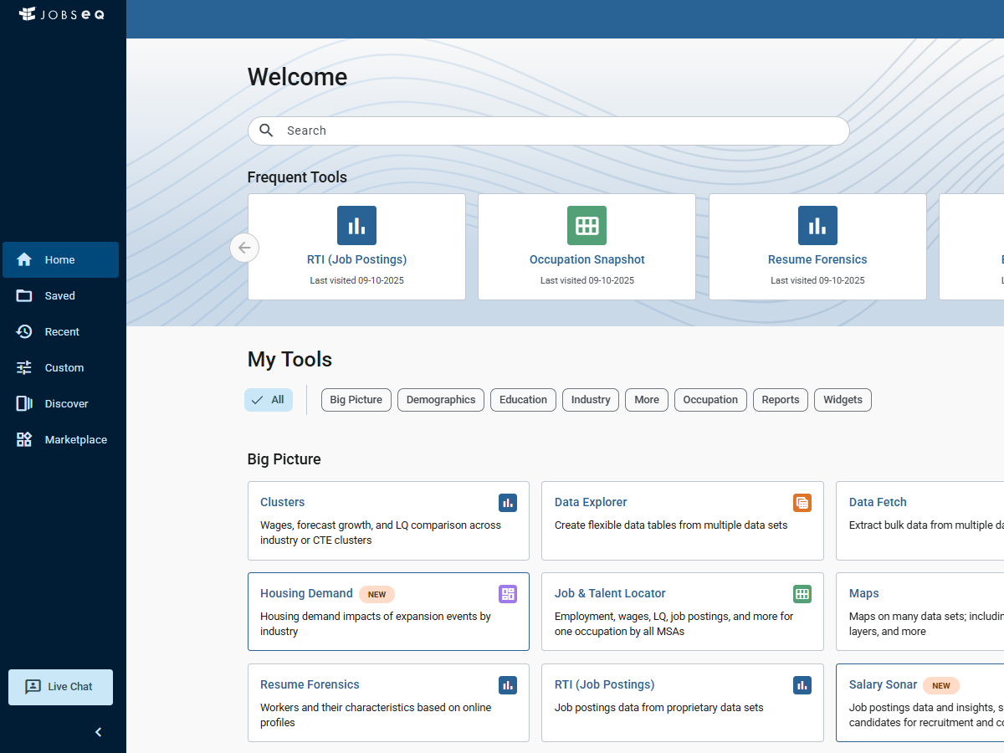Toggle the More filter chip
The image size is (1004, 753).
click(647, 400)
